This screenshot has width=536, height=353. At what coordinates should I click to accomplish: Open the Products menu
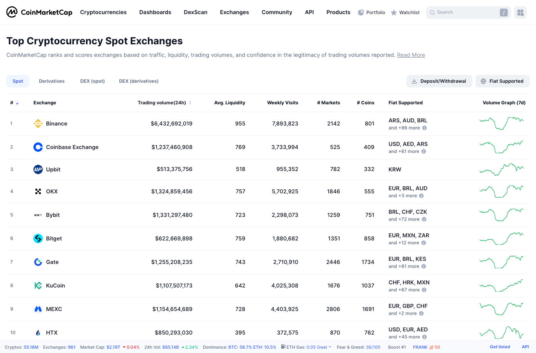point(338,12)
